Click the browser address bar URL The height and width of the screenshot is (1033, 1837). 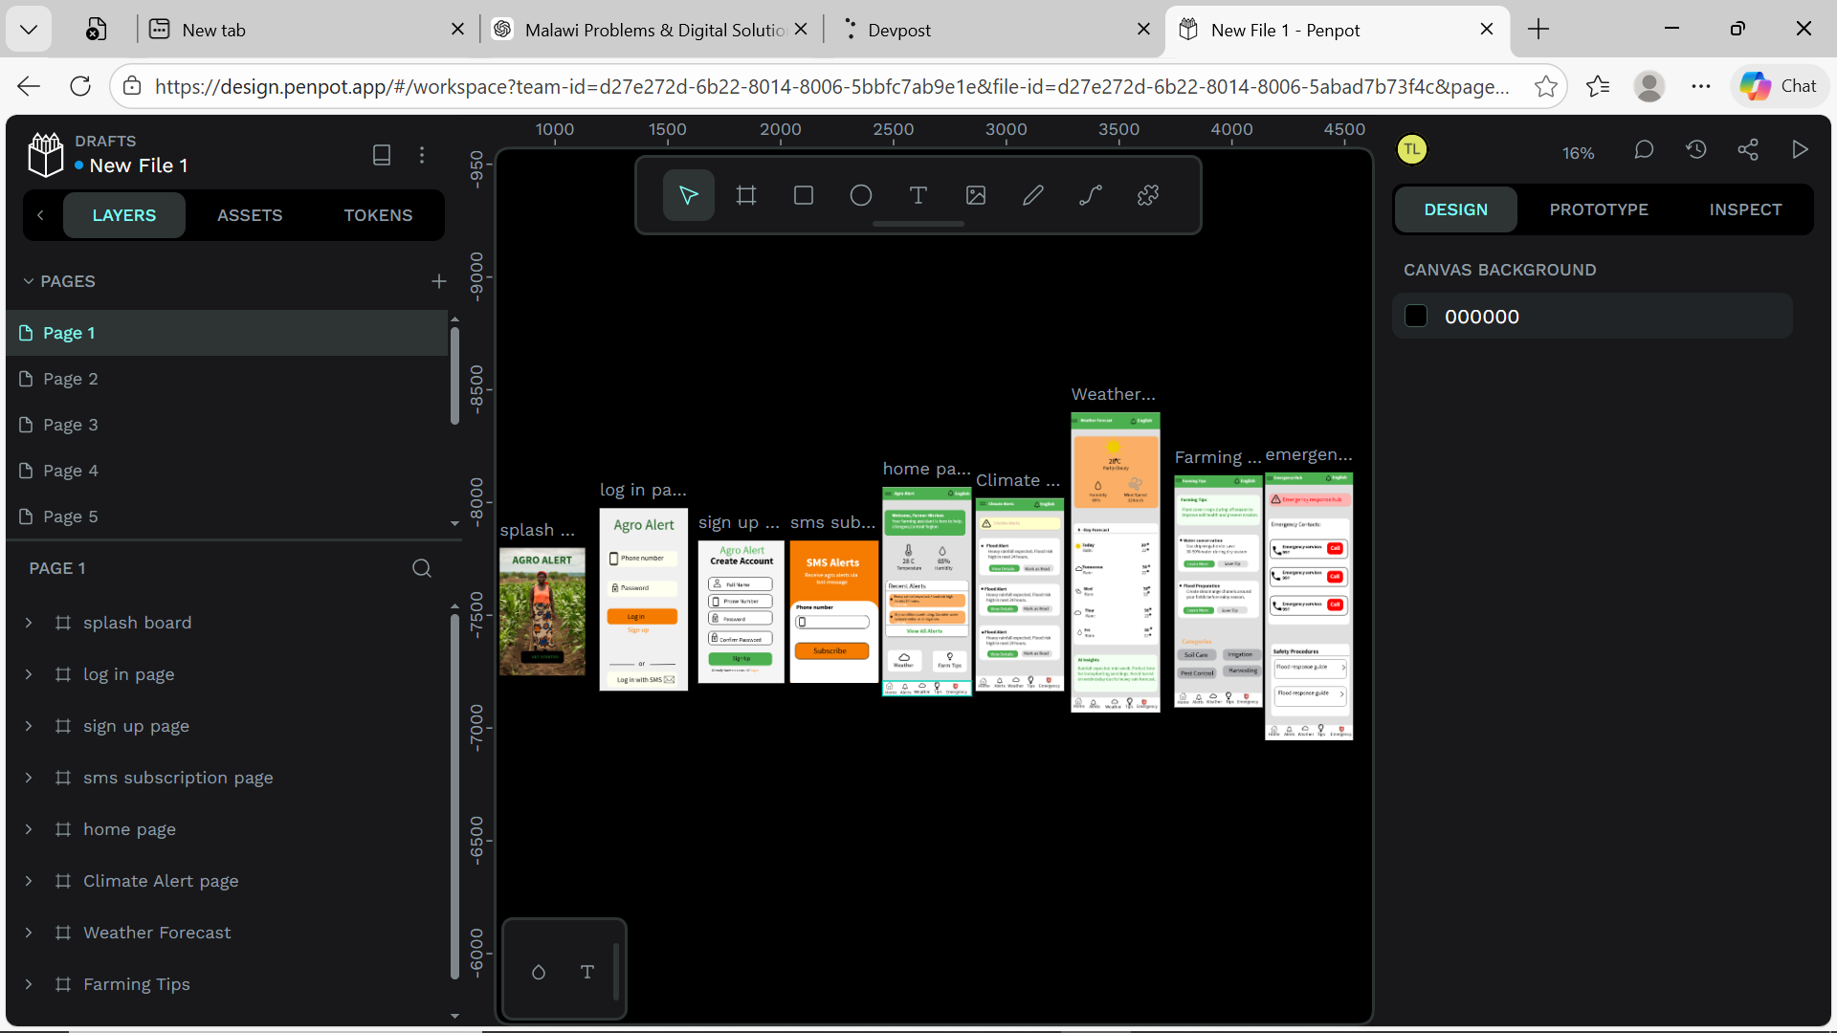(x=832, y=86)
